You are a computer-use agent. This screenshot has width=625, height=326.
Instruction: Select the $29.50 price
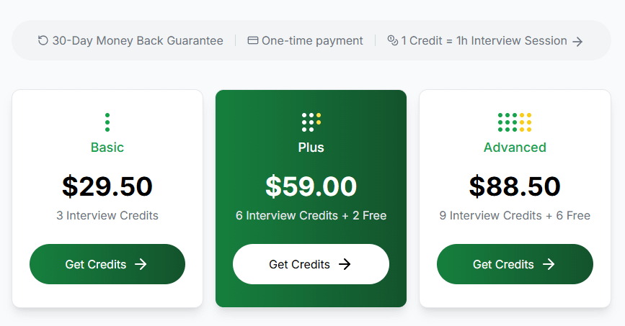click(x=107, y=186)
